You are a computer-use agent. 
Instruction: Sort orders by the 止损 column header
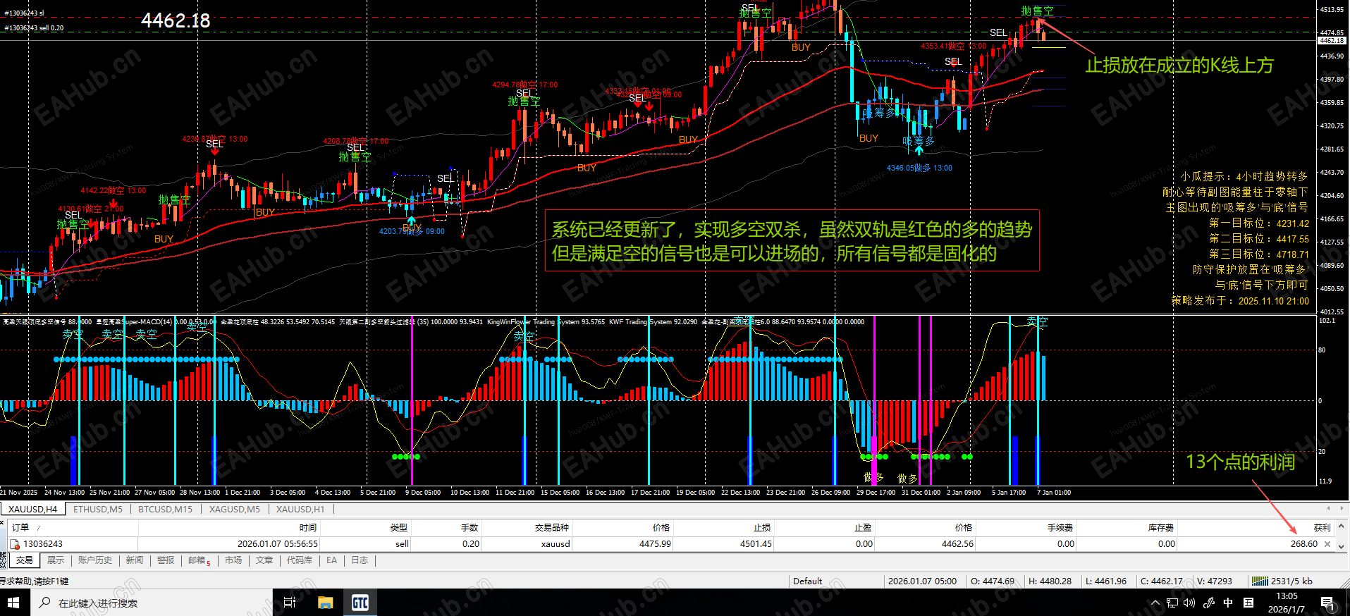click(724, 527)
